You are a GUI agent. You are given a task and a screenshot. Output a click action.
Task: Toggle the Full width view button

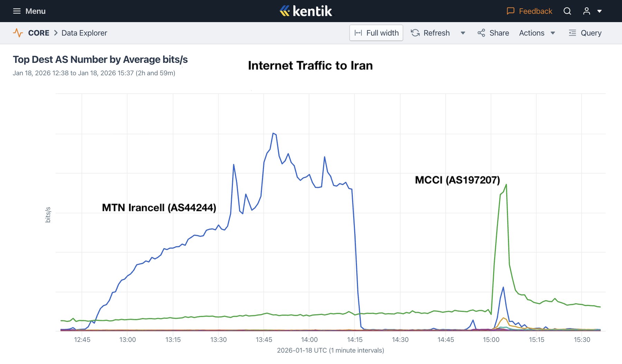coord(376,33)
